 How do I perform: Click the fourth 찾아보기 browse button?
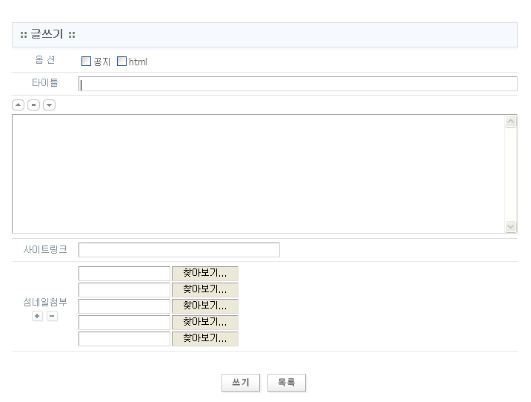(x=205, y=323)
